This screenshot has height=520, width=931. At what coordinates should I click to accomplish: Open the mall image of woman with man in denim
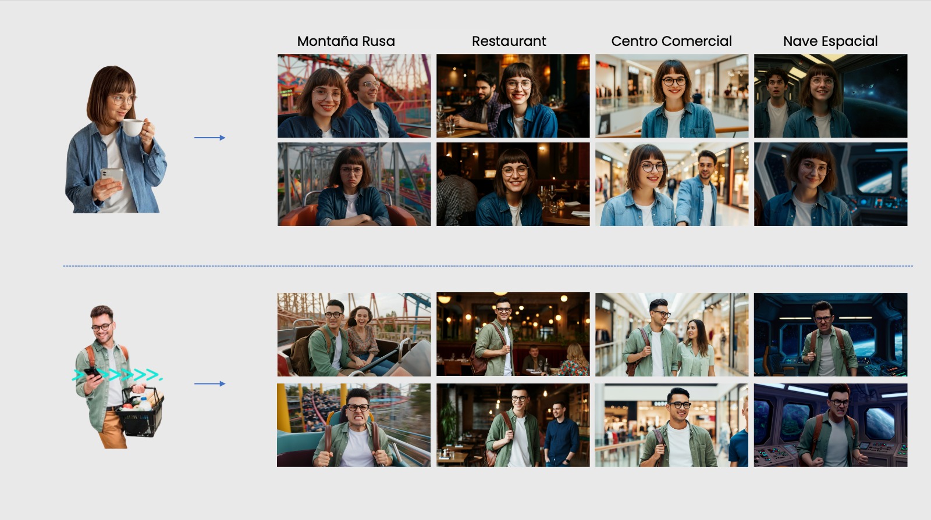671,184
